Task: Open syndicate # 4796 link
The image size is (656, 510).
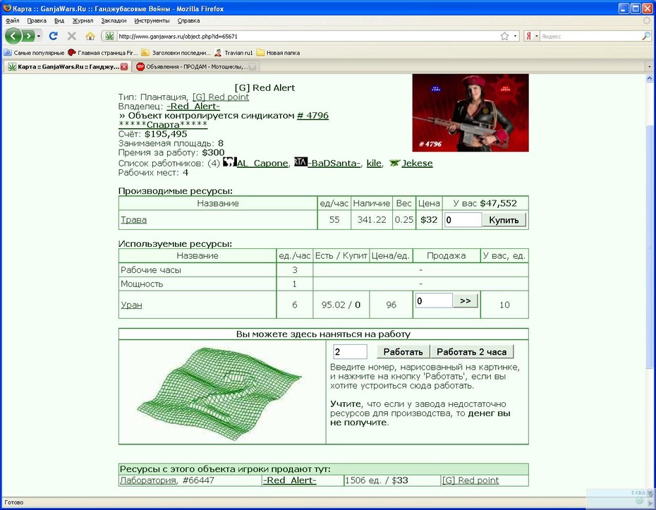Action: pyautogui.click(x=312, y=116)
